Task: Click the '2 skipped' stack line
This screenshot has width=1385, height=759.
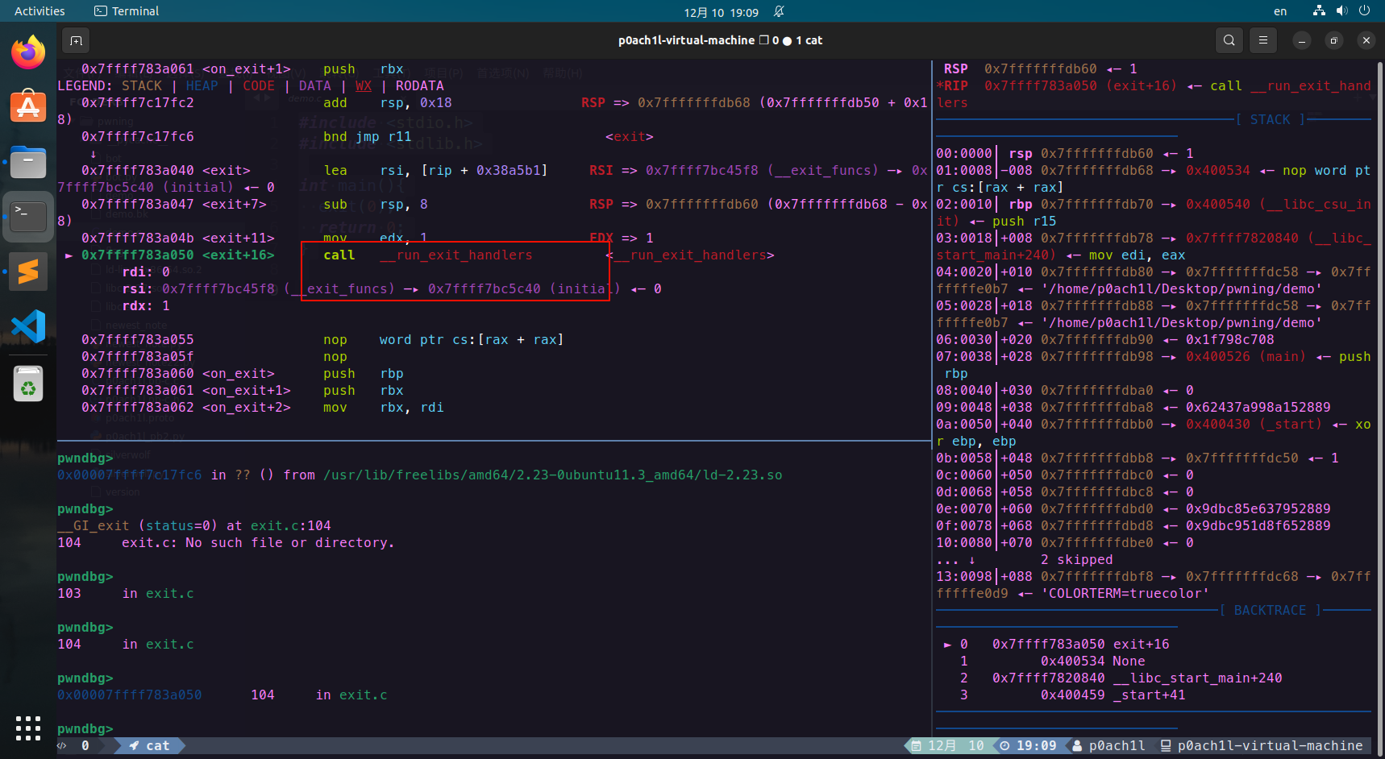Action: click(x=1076, y=560)
